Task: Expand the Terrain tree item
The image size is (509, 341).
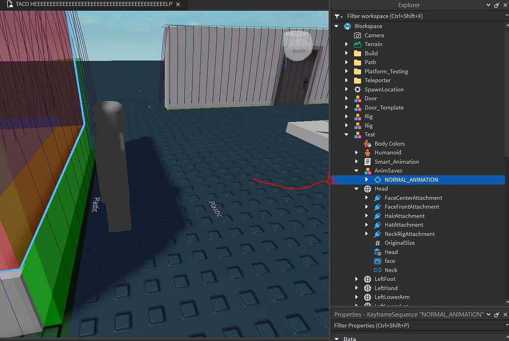Action: coord(347,44)
